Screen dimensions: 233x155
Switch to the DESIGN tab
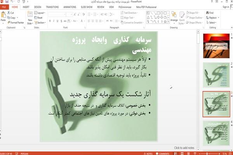38,7
